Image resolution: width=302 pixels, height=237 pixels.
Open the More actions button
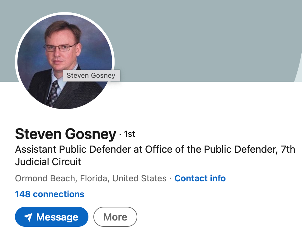coord(115,217)
